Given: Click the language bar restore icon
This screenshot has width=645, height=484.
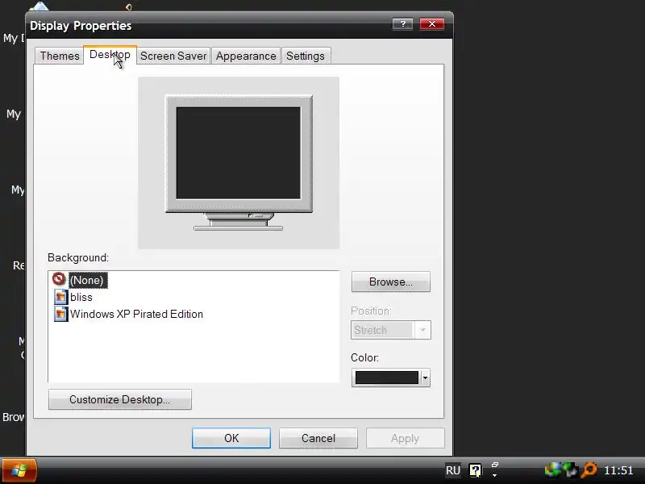Looking at the screenshot, I should point(495,465).
